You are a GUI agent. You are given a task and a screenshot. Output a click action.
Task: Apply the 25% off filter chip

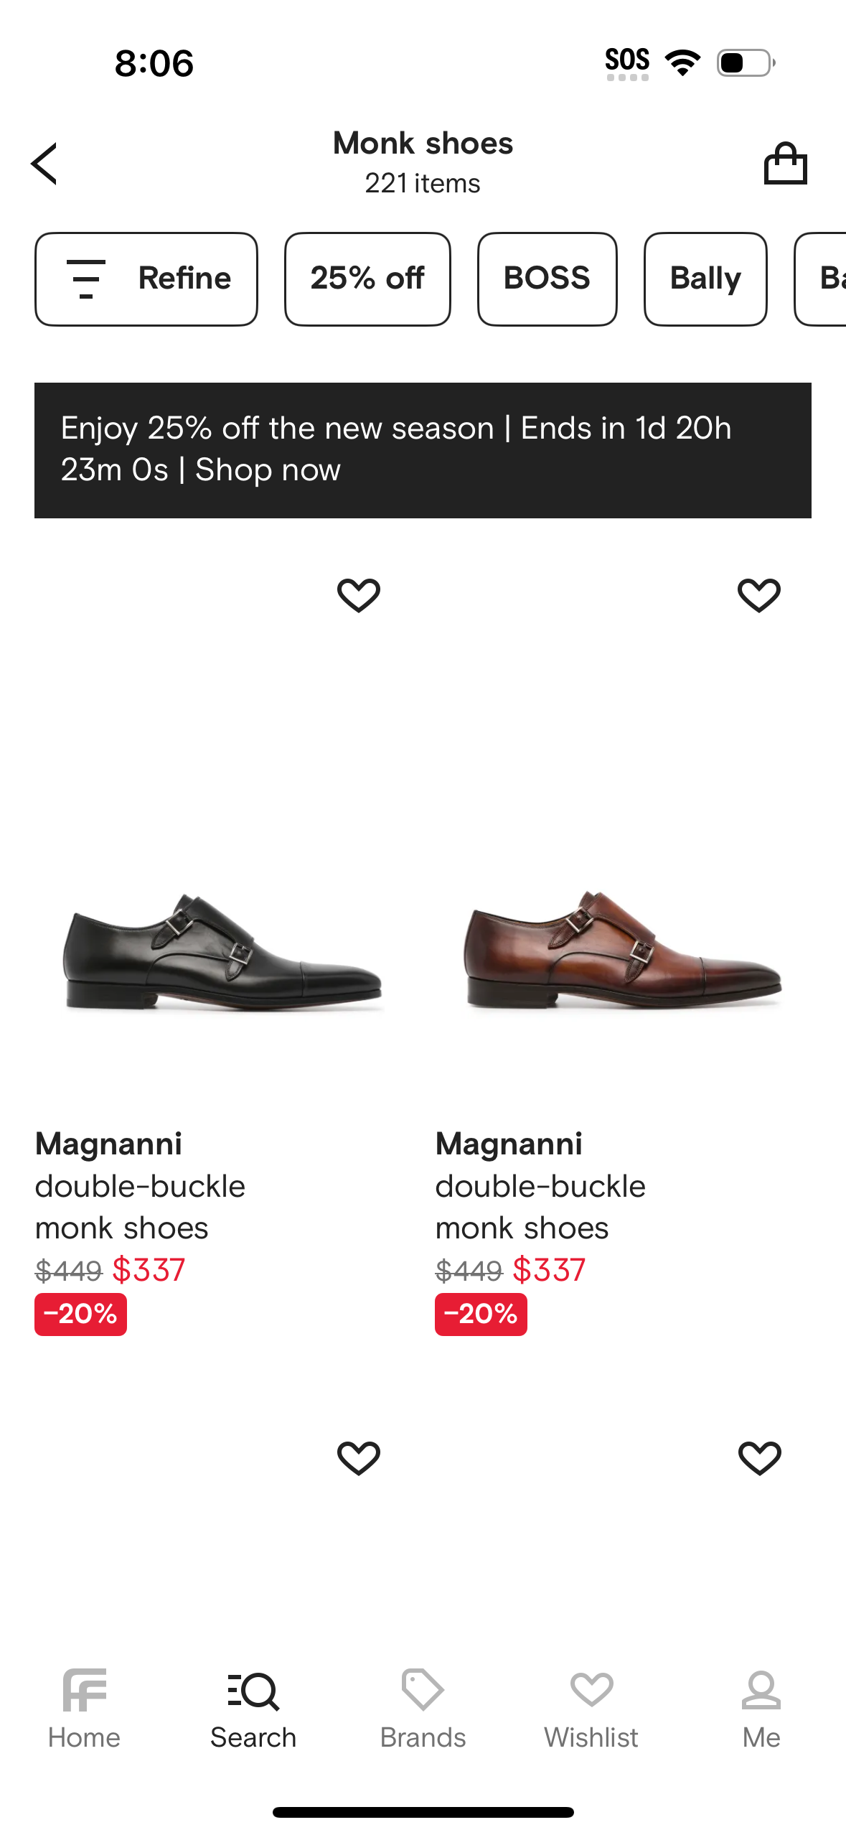click(367, 279)
